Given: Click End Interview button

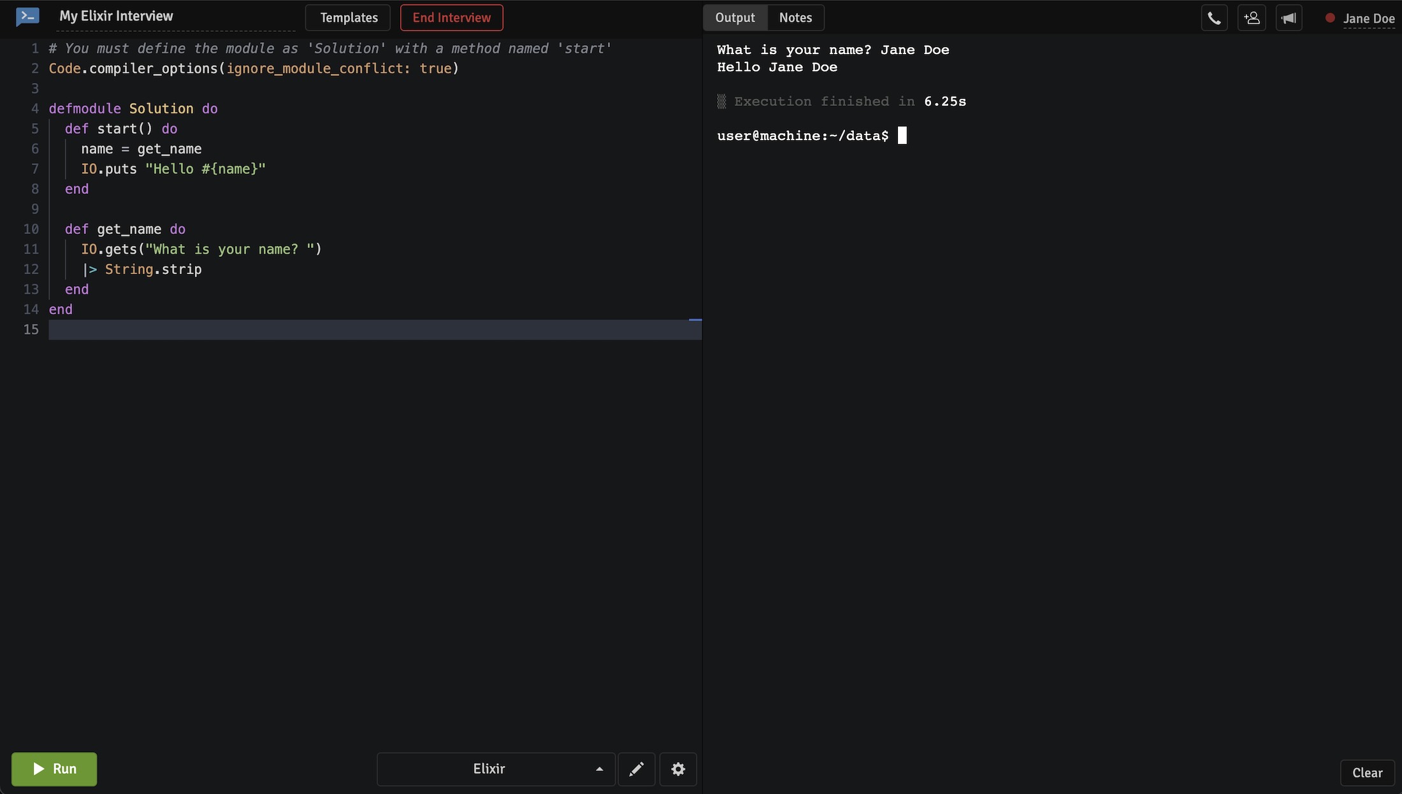Looking at the screenshot, I should 451,18.
